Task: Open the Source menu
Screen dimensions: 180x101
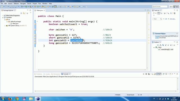Action: coord(10,4)
